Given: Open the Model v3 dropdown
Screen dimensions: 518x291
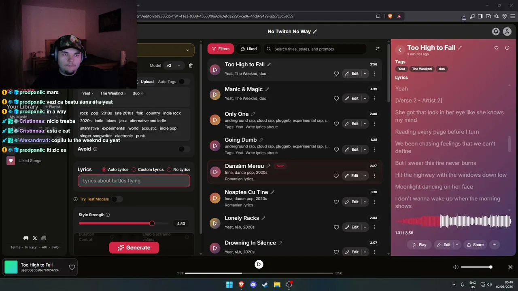Looking at the screenshot, I should click(x=174, y=65).
